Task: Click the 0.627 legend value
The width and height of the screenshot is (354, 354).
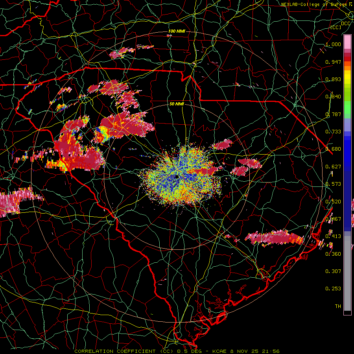Action: pyautogui.click(x=333, y=167)
